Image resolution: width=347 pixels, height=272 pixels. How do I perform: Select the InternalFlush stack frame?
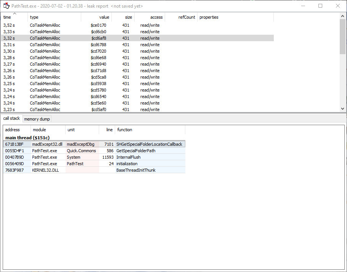point(94,157)
